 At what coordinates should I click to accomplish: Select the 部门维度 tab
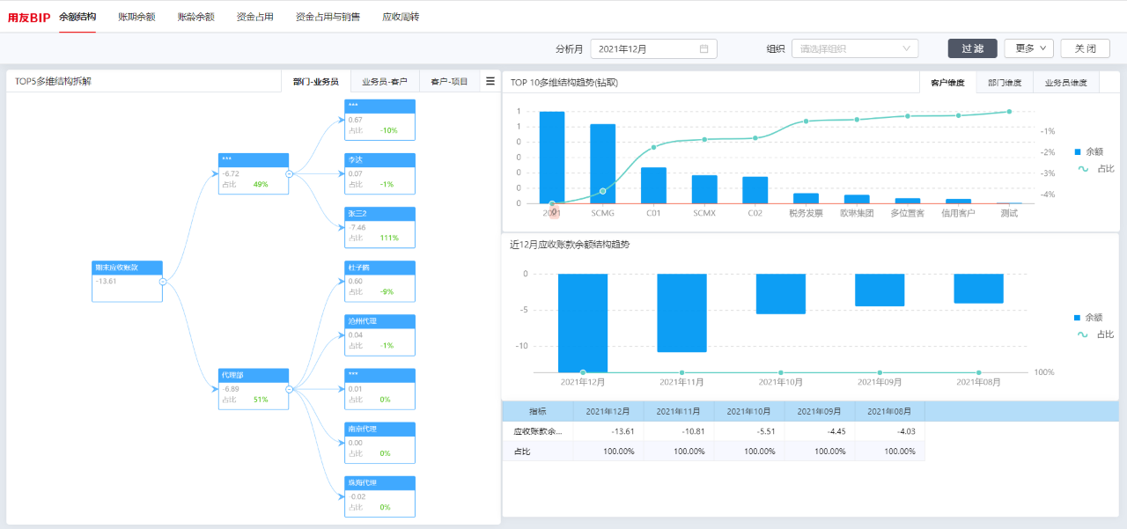pos(1005,83)
